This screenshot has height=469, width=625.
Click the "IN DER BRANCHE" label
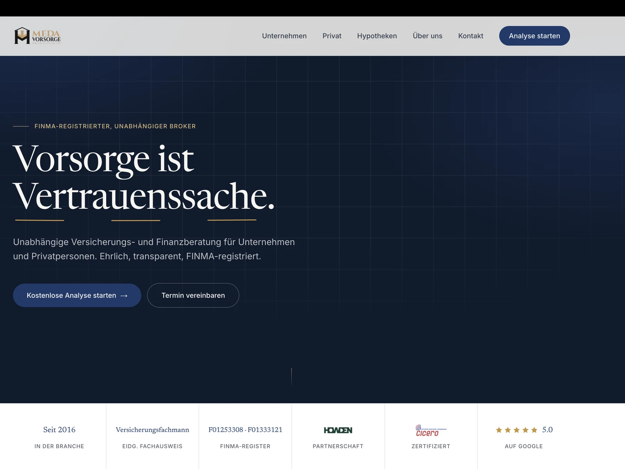click(x=59, y=446)
